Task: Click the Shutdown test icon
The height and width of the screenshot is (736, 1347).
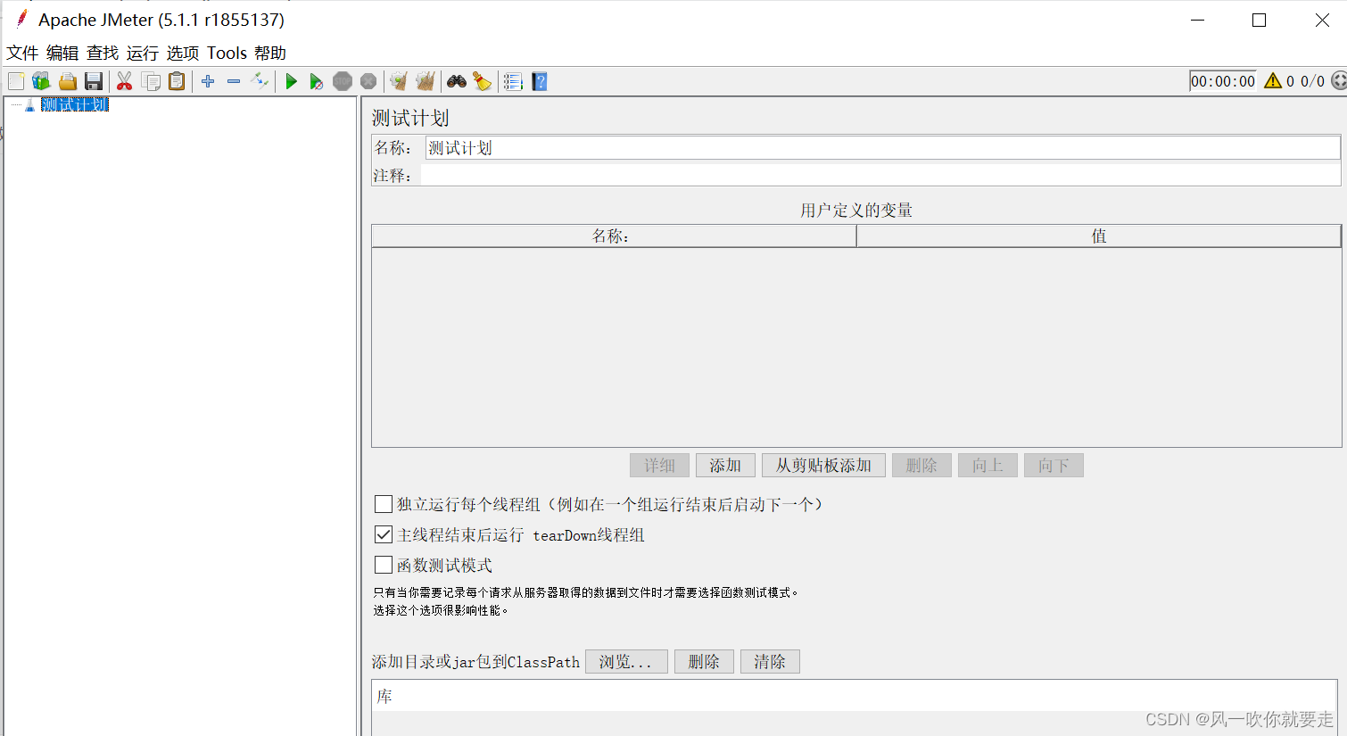Action: [x=368, y=81]
